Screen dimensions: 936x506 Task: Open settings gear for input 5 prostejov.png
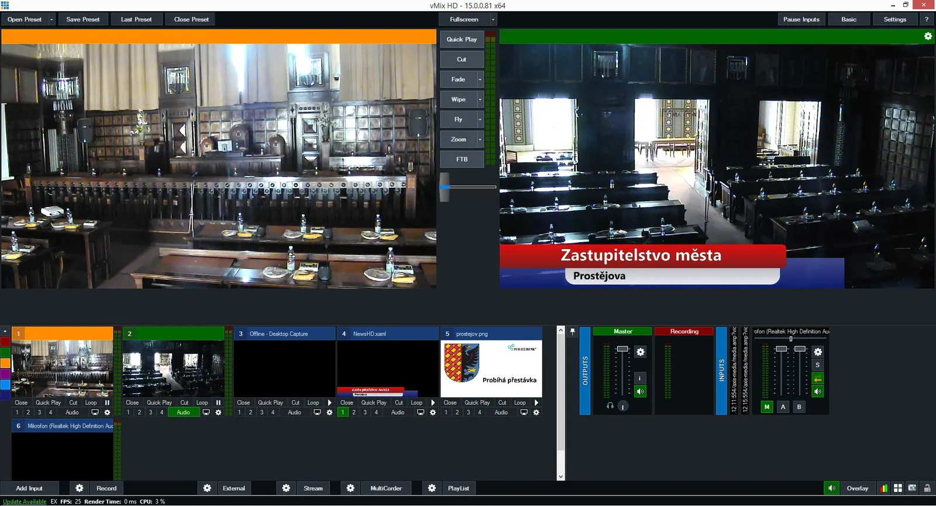click(x=536, y=412)
